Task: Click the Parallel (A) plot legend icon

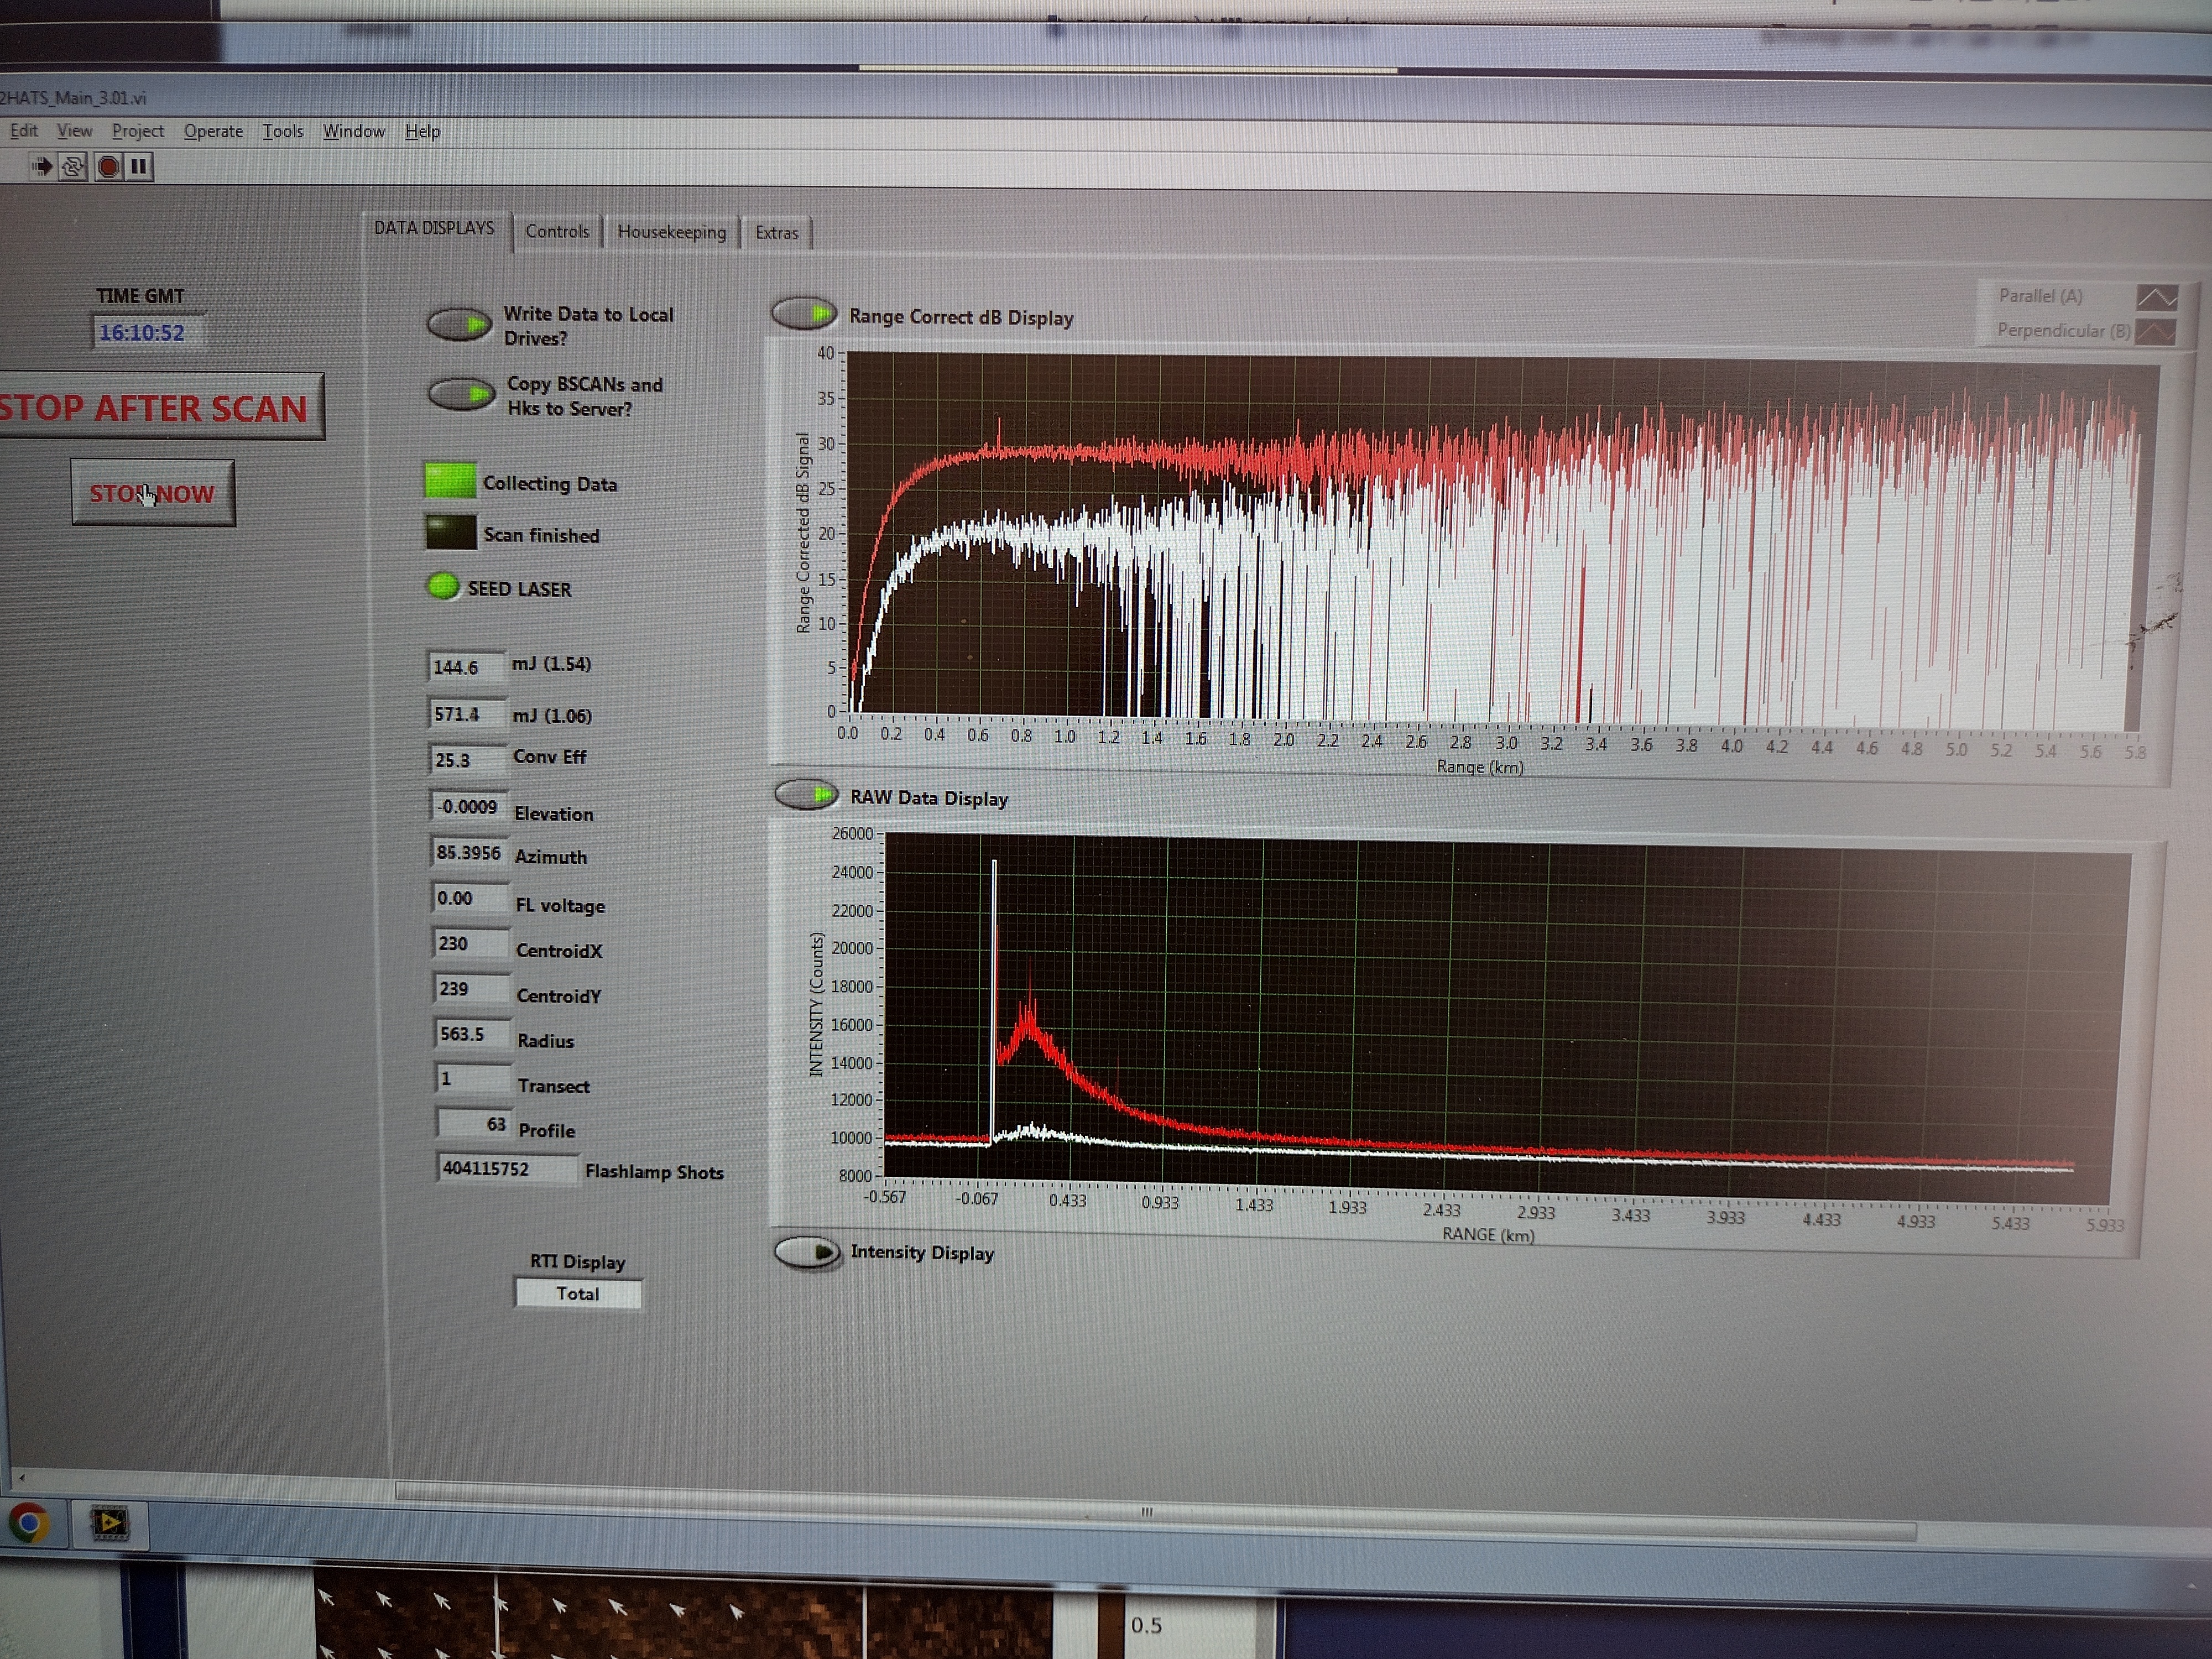Action: [2156, 298]
